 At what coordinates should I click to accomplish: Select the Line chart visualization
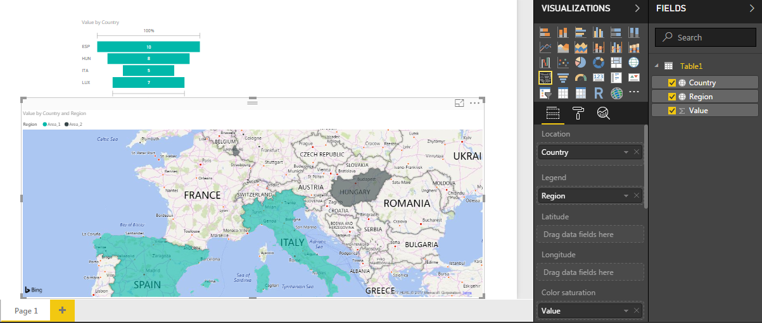[545, 47]
